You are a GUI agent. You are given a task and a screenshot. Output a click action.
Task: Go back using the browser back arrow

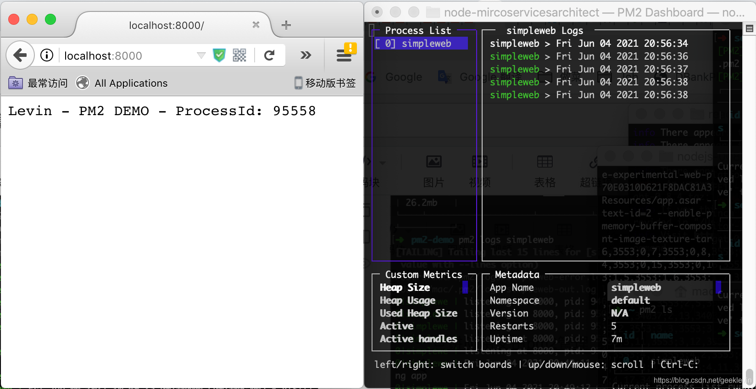tap(20, 56)
